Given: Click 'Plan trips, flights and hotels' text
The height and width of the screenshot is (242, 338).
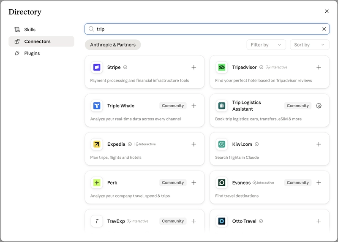Looking at the screenshot, I should coord(116,157).
